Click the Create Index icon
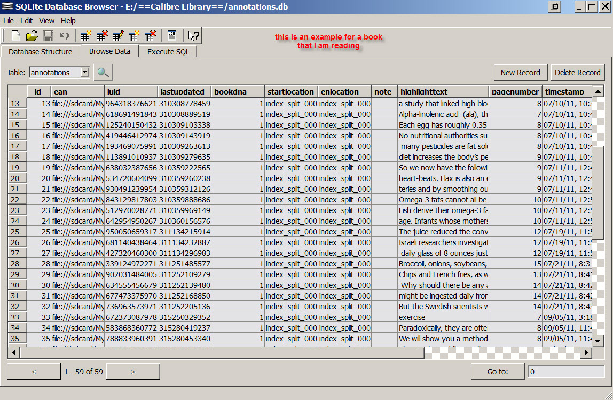 point(133,36)
